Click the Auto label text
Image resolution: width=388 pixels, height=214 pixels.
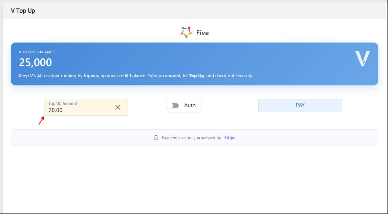190,106
